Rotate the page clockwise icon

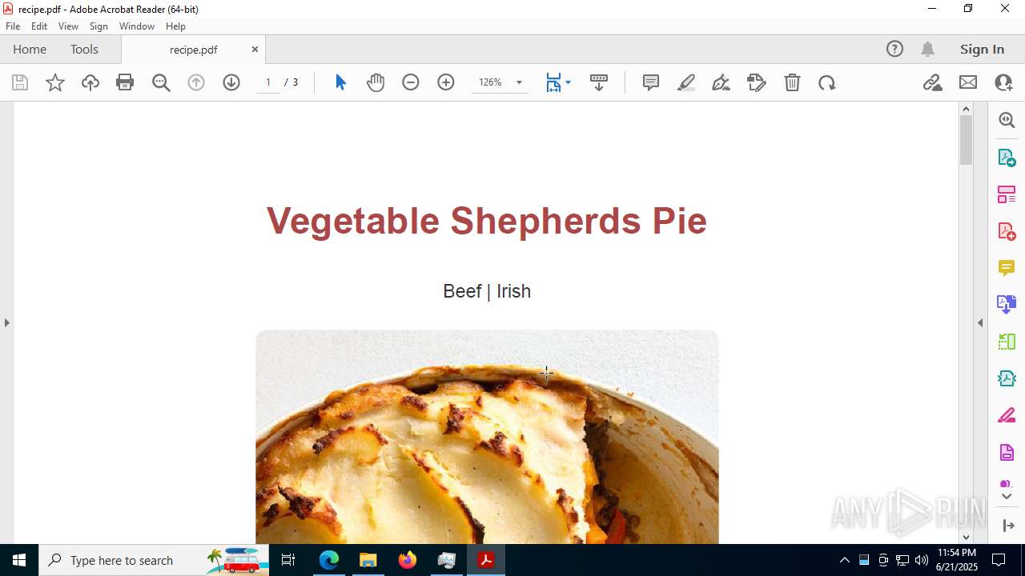click(x=827, y=82)
